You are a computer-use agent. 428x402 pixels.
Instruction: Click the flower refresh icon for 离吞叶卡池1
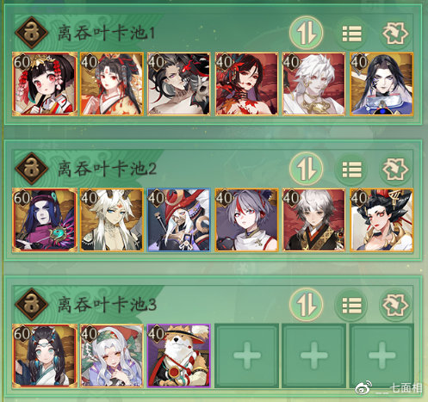click(x=395, y=34)
